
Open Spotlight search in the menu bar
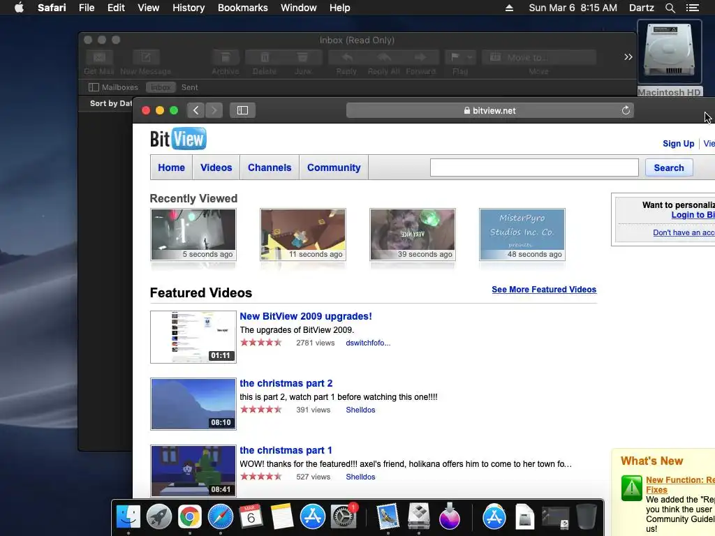(x=670, y=8)
